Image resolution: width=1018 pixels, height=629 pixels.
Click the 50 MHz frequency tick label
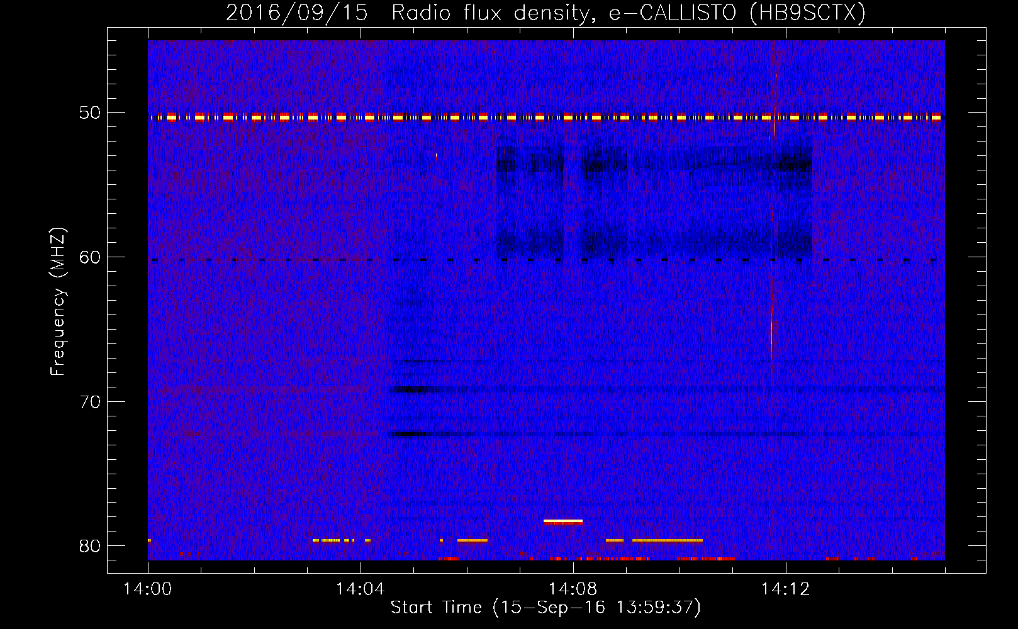point(90,113)
